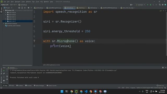Open IDE settings gear in top toolbar
This screenshot has width=167, height=94.
pos(163,5)
